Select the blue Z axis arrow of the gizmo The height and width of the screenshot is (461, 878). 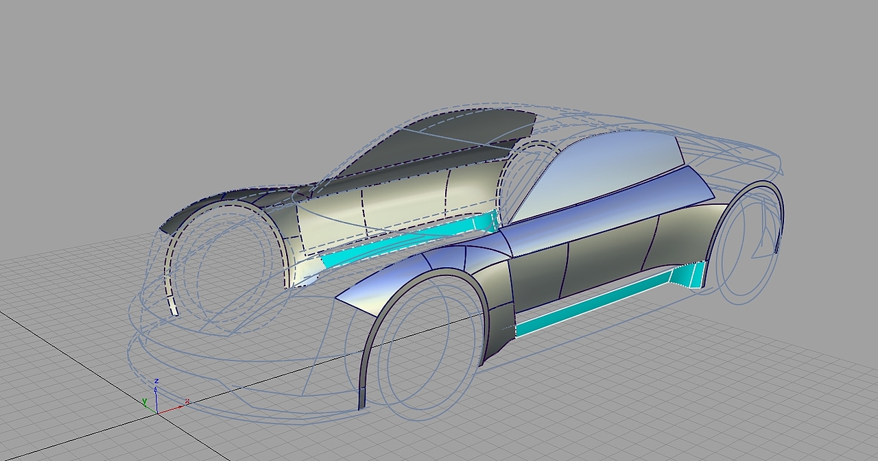pyautogui.click(x=156, y=399)
